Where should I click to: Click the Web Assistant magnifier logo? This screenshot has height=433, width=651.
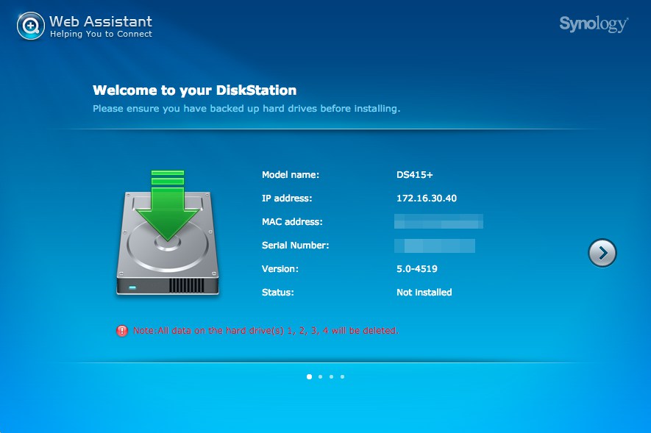pyautogui.click(x=31, y=26)
